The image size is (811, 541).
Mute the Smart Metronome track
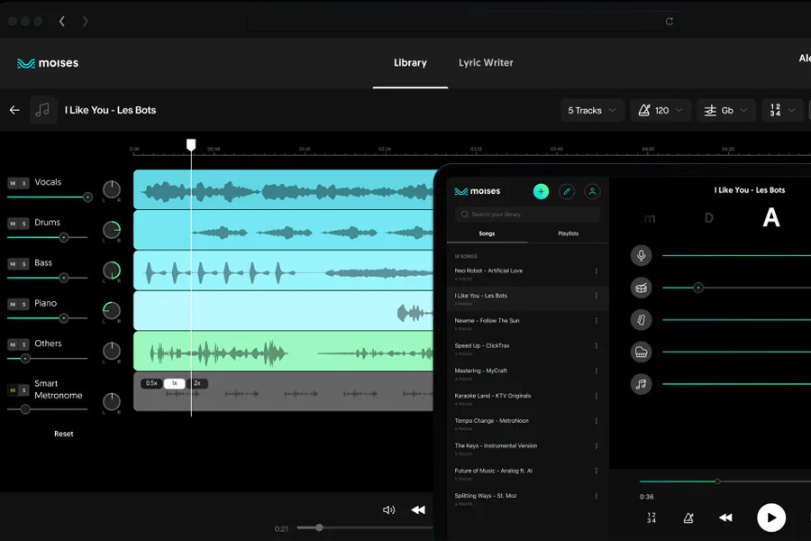(13, 390)
